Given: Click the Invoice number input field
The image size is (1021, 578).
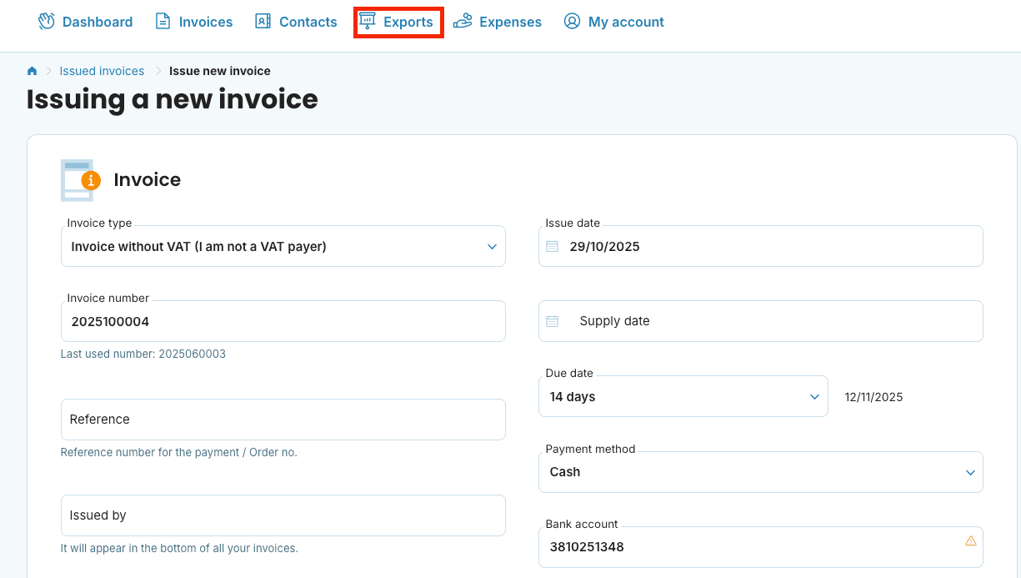Looking at the screenshot, I should 283,322.
